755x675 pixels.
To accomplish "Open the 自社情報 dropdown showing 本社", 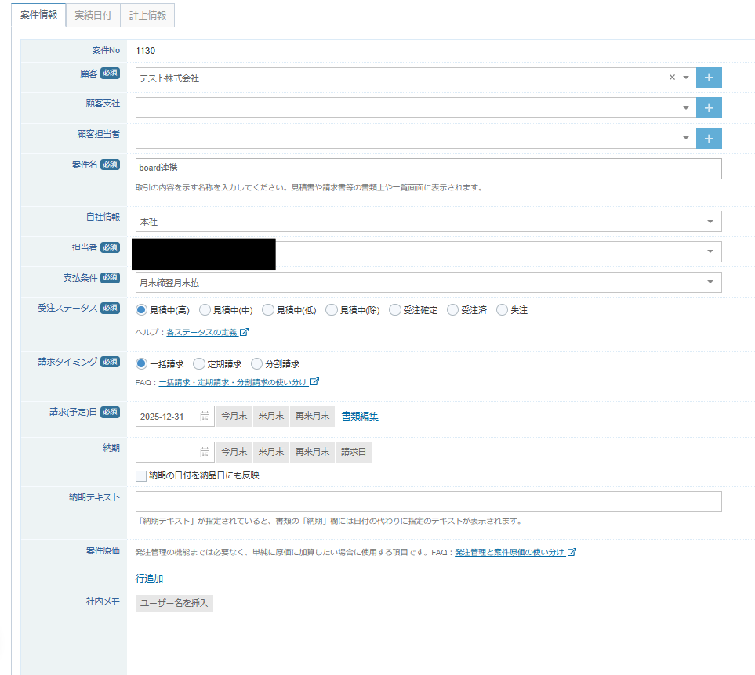I will click(429, 222).
